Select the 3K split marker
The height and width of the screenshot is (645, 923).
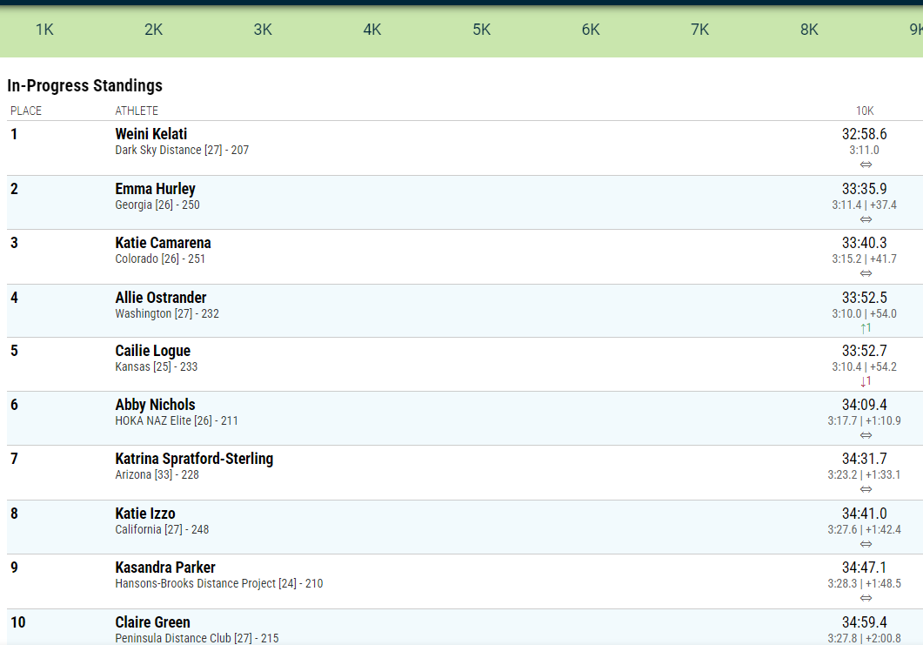tap(263, 30)
